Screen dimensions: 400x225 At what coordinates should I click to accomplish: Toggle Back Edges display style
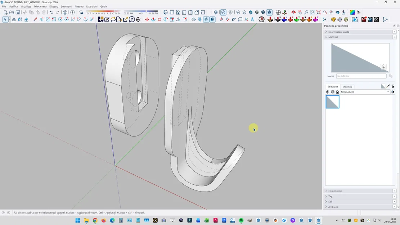pos(223,12)
